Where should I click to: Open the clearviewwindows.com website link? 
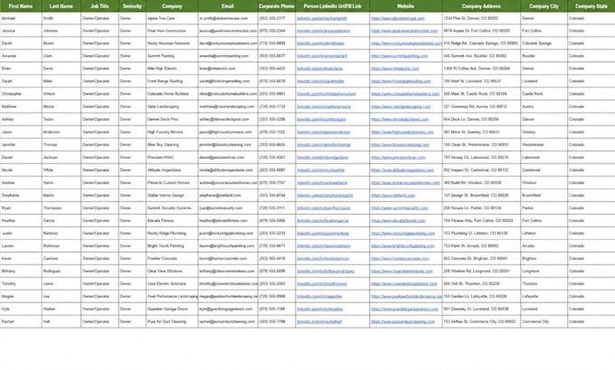tap(402, 272)
